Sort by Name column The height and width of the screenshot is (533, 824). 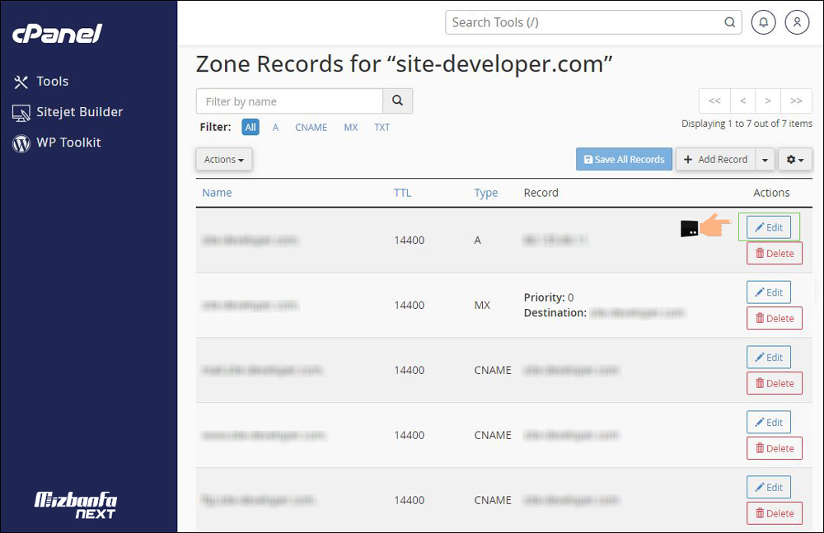217,193
